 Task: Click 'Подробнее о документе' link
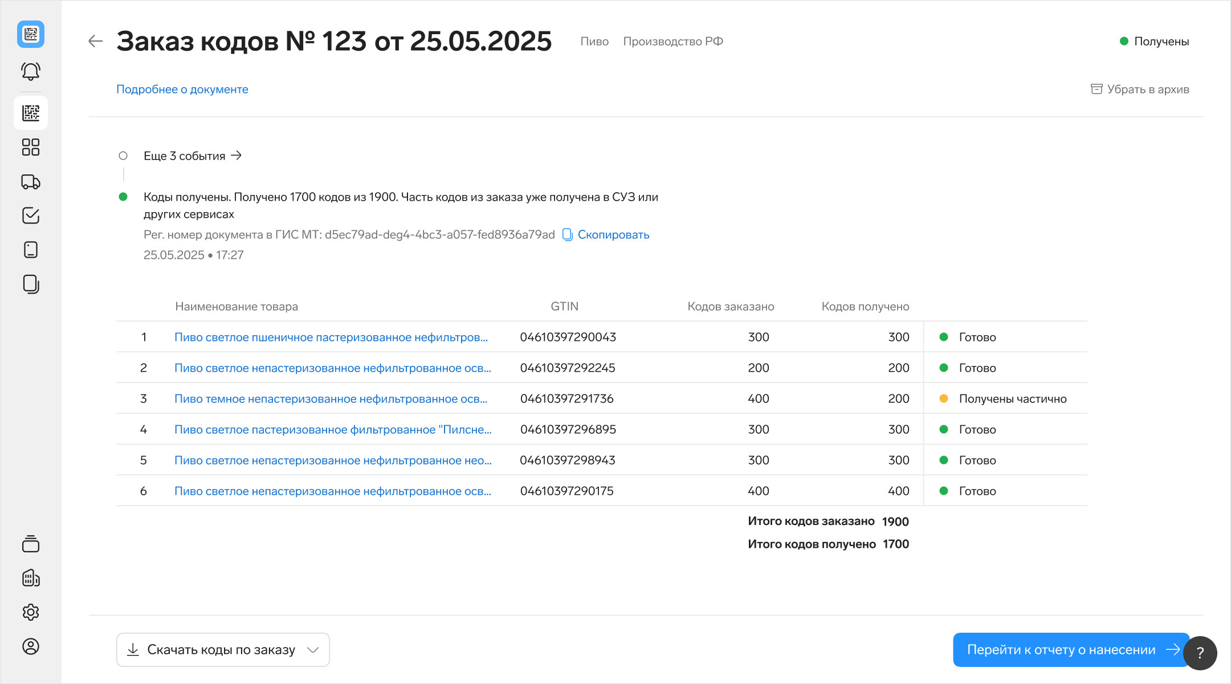pos(182,89)
